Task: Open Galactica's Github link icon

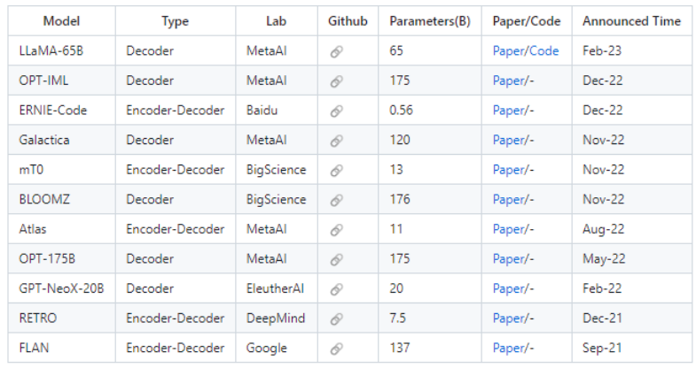Action: pos(336,141)
